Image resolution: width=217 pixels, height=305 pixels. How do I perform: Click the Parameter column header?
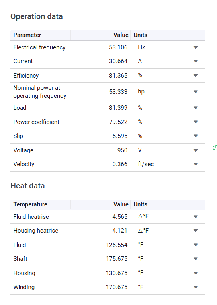pos(40,35)
